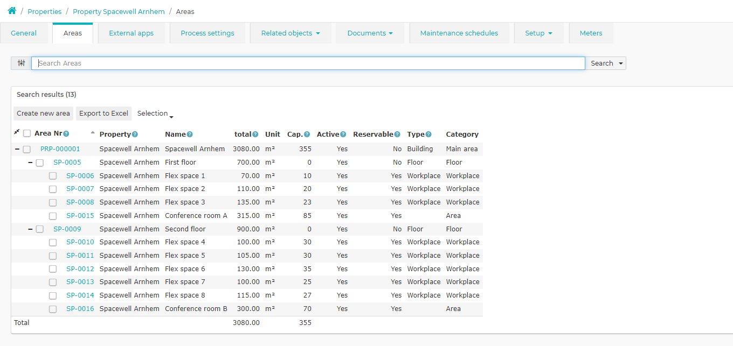Expand the Related objects menu

291,33
